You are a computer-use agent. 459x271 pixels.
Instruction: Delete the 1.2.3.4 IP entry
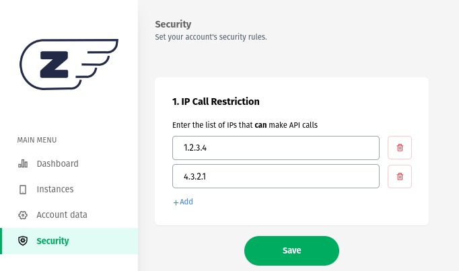[400, 148]
